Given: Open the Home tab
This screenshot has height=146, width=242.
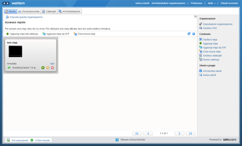Looking at the screenshot, I should click(10, 11).
